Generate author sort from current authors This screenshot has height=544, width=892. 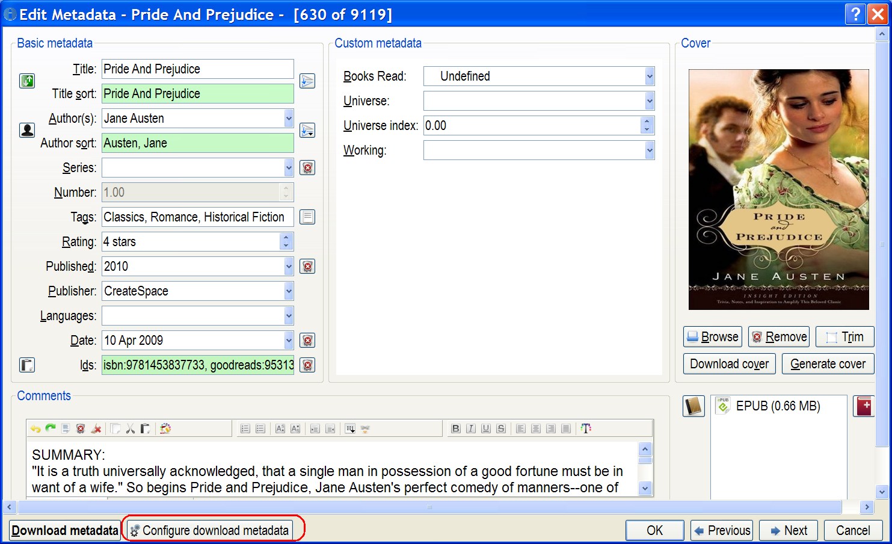[307, 130]
